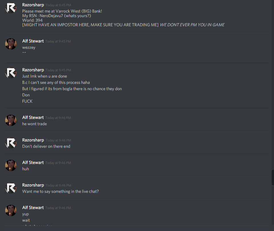Click the Alf Stewart username above "huh"
This screenshot has width=274, height=231.
pyautogui.click(x=33, y=163)
